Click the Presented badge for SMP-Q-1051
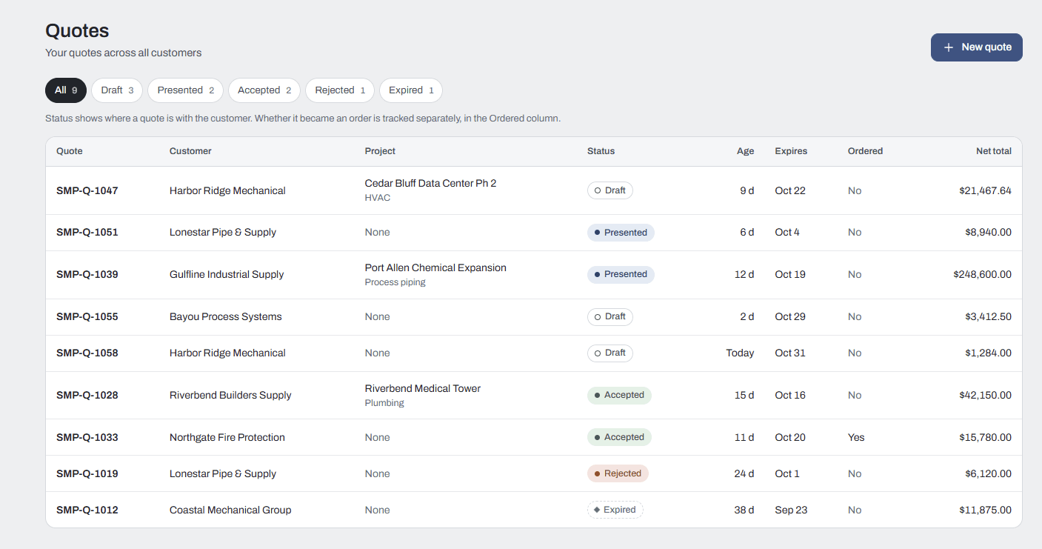Screen dimensions: 1042x549 [x=621, y=233]
